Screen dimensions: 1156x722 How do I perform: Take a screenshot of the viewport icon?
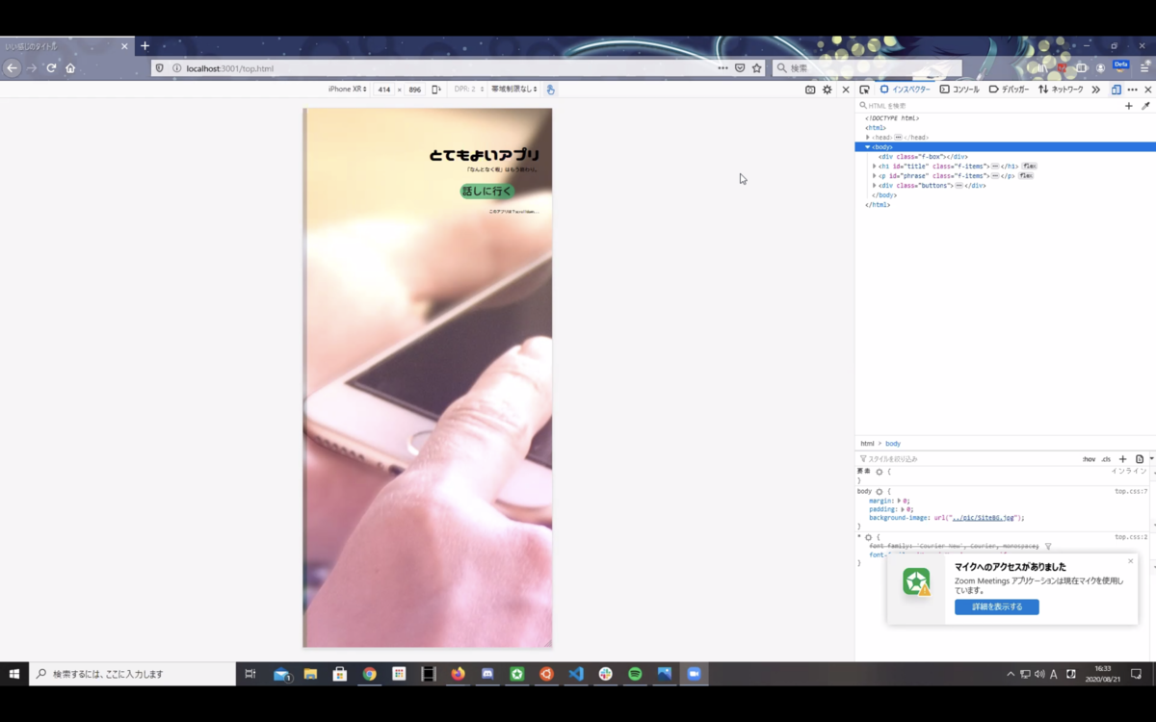click(810, 90)
